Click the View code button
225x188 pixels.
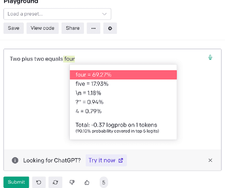(x=43, y=28)
